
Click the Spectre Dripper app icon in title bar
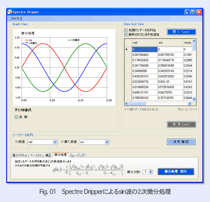tap(10, 12)
